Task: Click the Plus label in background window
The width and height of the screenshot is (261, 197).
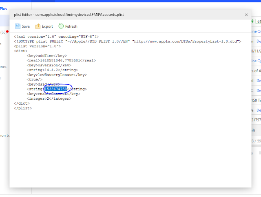Action: coord(3,9)
